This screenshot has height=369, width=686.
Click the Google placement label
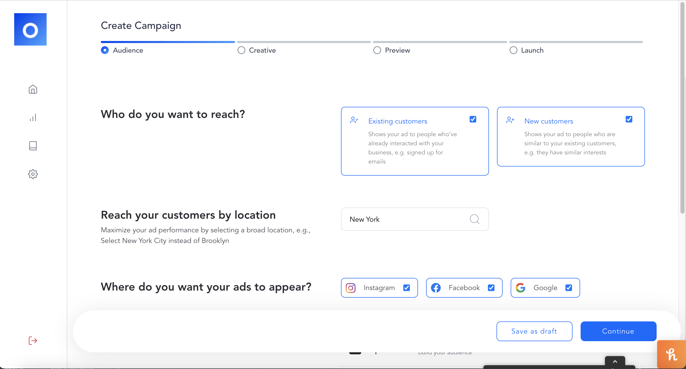coord(545,288)
